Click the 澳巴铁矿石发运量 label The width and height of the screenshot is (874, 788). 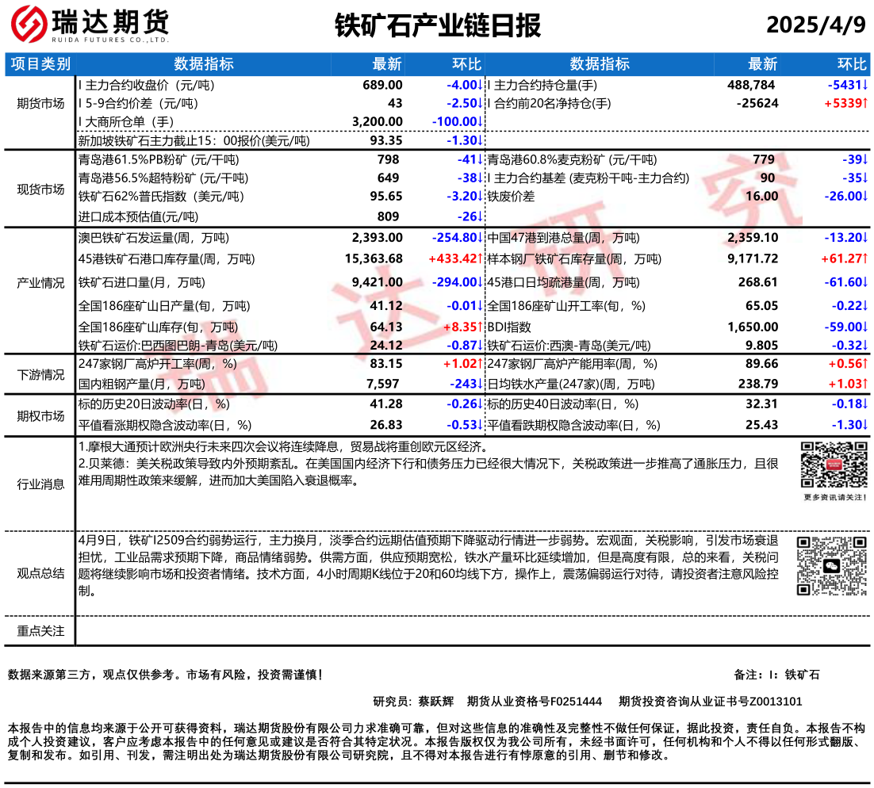(x=154, y=238)
